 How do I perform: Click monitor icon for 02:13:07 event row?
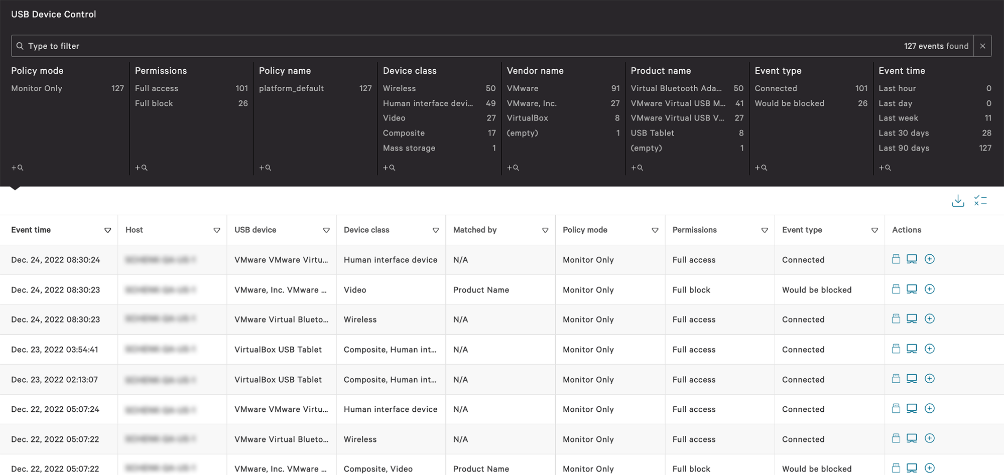(912, 379)
